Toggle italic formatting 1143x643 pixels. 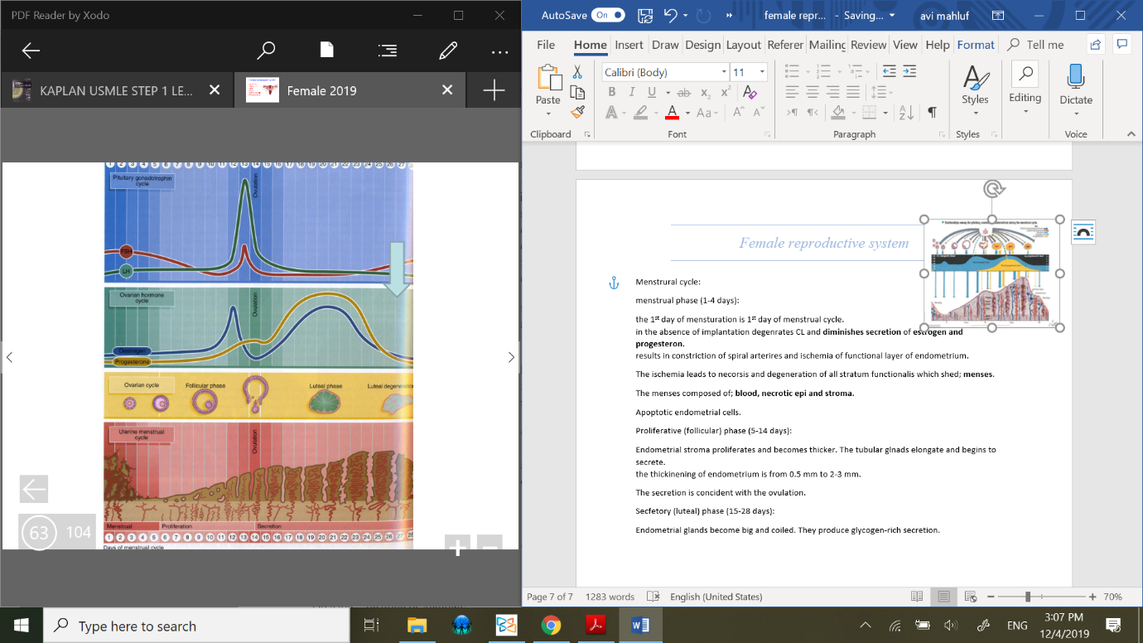point(632,92)
